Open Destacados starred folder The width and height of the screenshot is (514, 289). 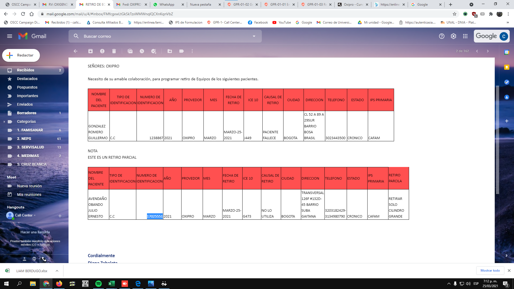pyautogui.click(x=32, y=79)
